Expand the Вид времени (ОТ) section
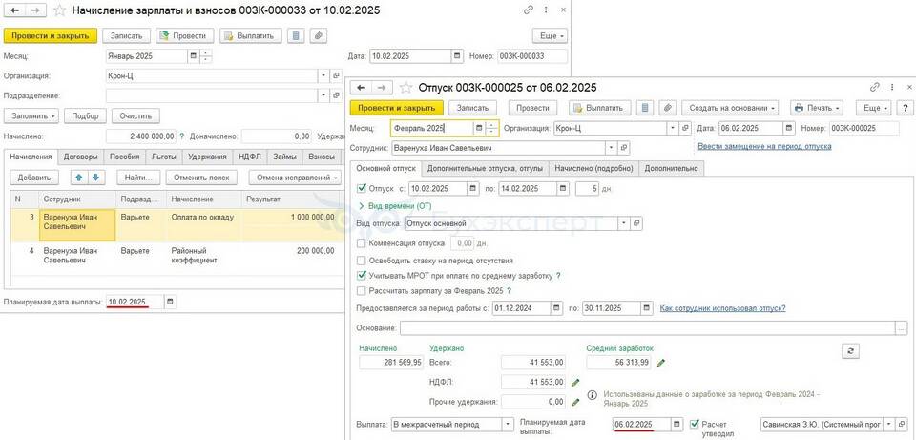Screen dimensions: 916x440 click(x=394, y=205)
